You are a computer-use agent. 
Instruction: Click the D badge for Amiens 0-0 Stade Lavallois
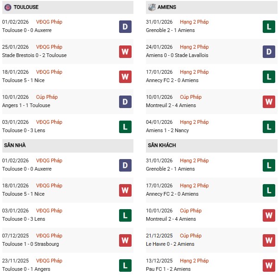269,51
